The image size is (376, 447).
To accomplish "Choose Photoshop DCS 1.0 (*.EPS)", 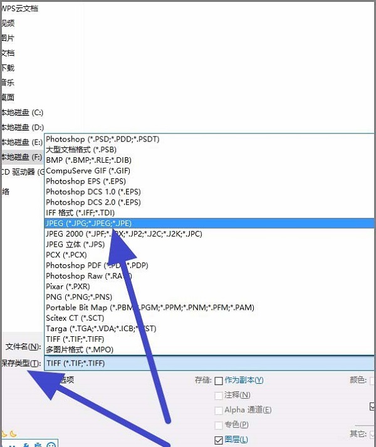I will click(209, 192).
